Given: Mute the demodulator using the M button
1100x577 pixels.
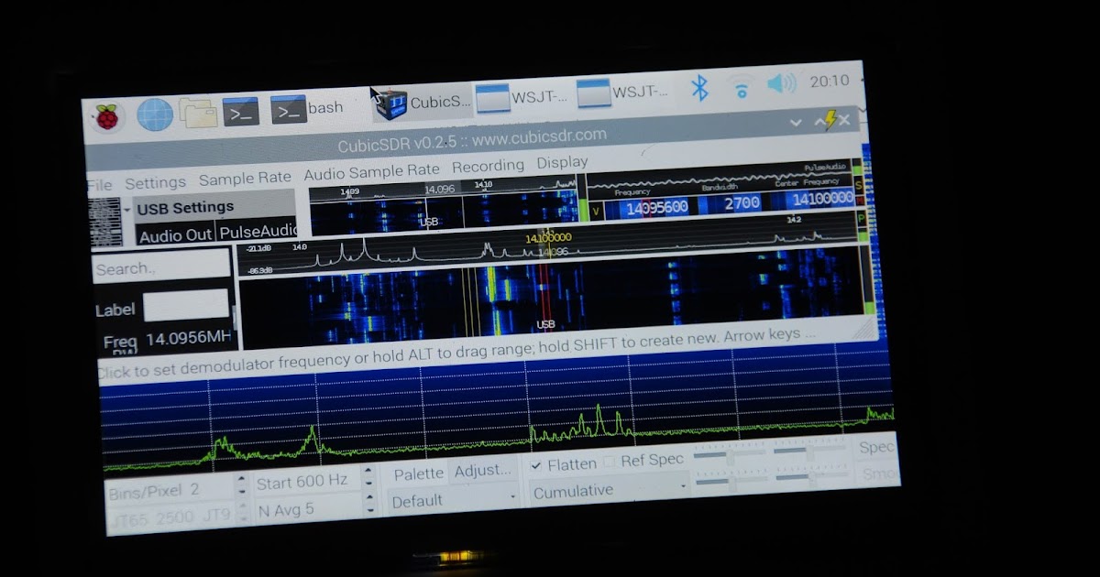Looking at the screenshot, I should click(x=858, y=200).
